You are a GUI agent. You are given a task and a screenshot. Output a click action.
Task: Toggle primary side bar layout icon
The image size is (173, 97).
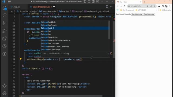click(85, 1)
